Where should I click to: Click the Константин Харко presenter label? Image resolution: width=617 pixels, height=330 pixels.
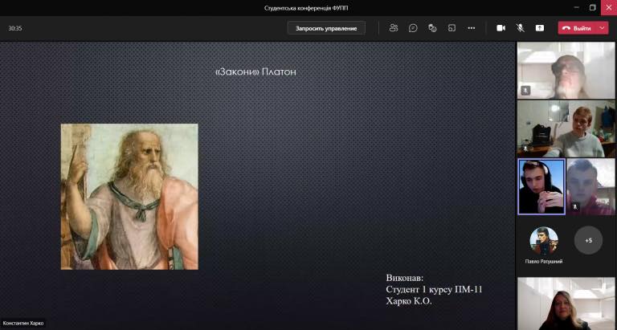tap(22, 324)
